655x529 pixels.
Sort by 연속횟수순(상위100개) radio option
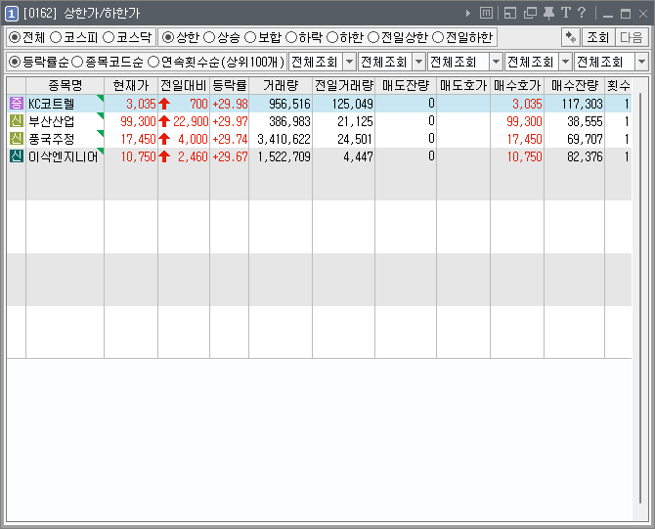(x=153, y=63)
